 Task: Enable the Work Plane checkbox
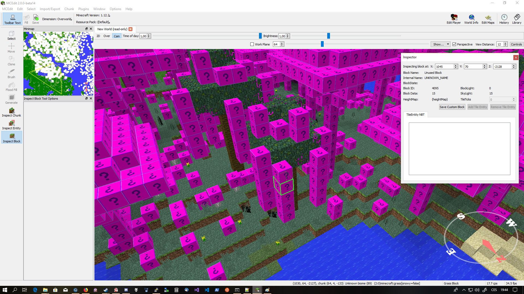point(252,44)
